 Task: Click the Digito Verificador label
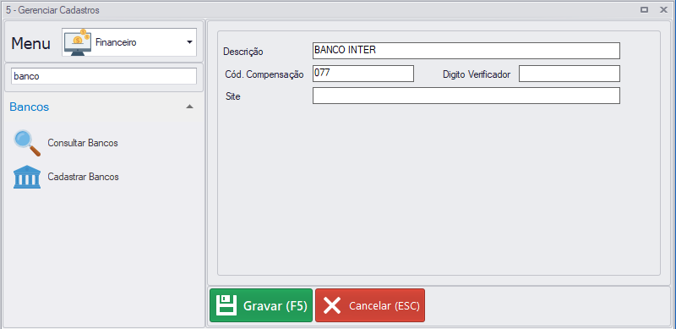(x=477, y=74)
